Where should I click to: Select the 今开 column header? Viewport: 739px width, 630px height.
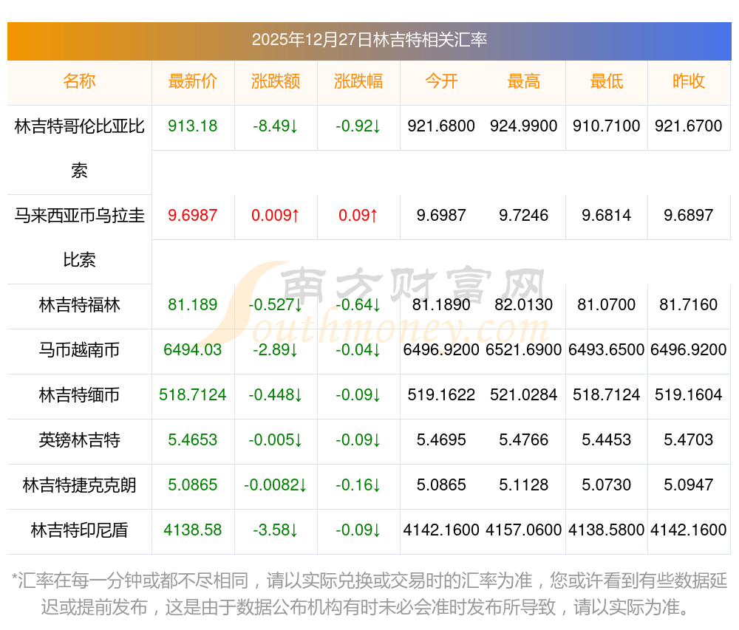click(x=441, y=81)
